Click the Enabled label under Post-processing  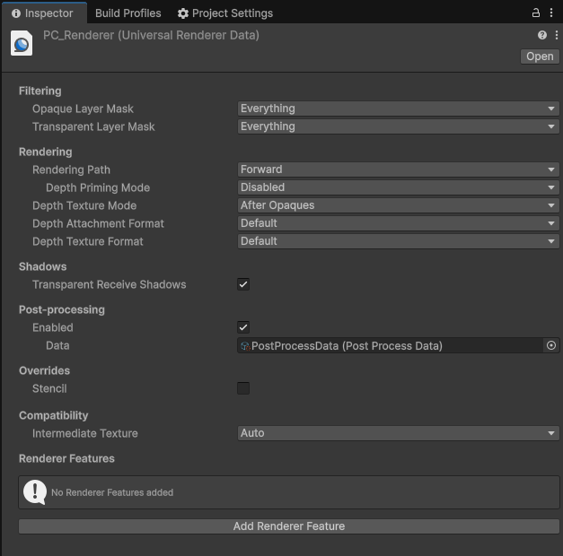point(53,327)
